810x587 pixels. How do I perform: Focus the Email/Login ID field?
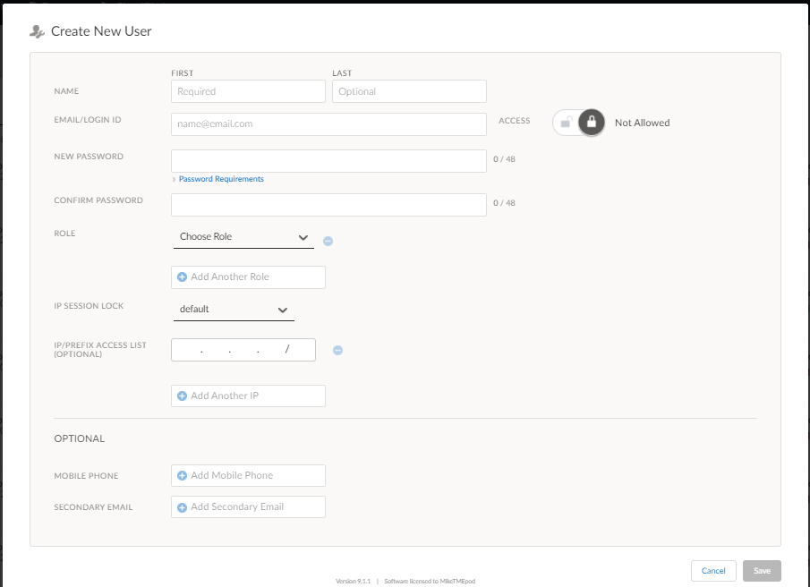[328, 123]
